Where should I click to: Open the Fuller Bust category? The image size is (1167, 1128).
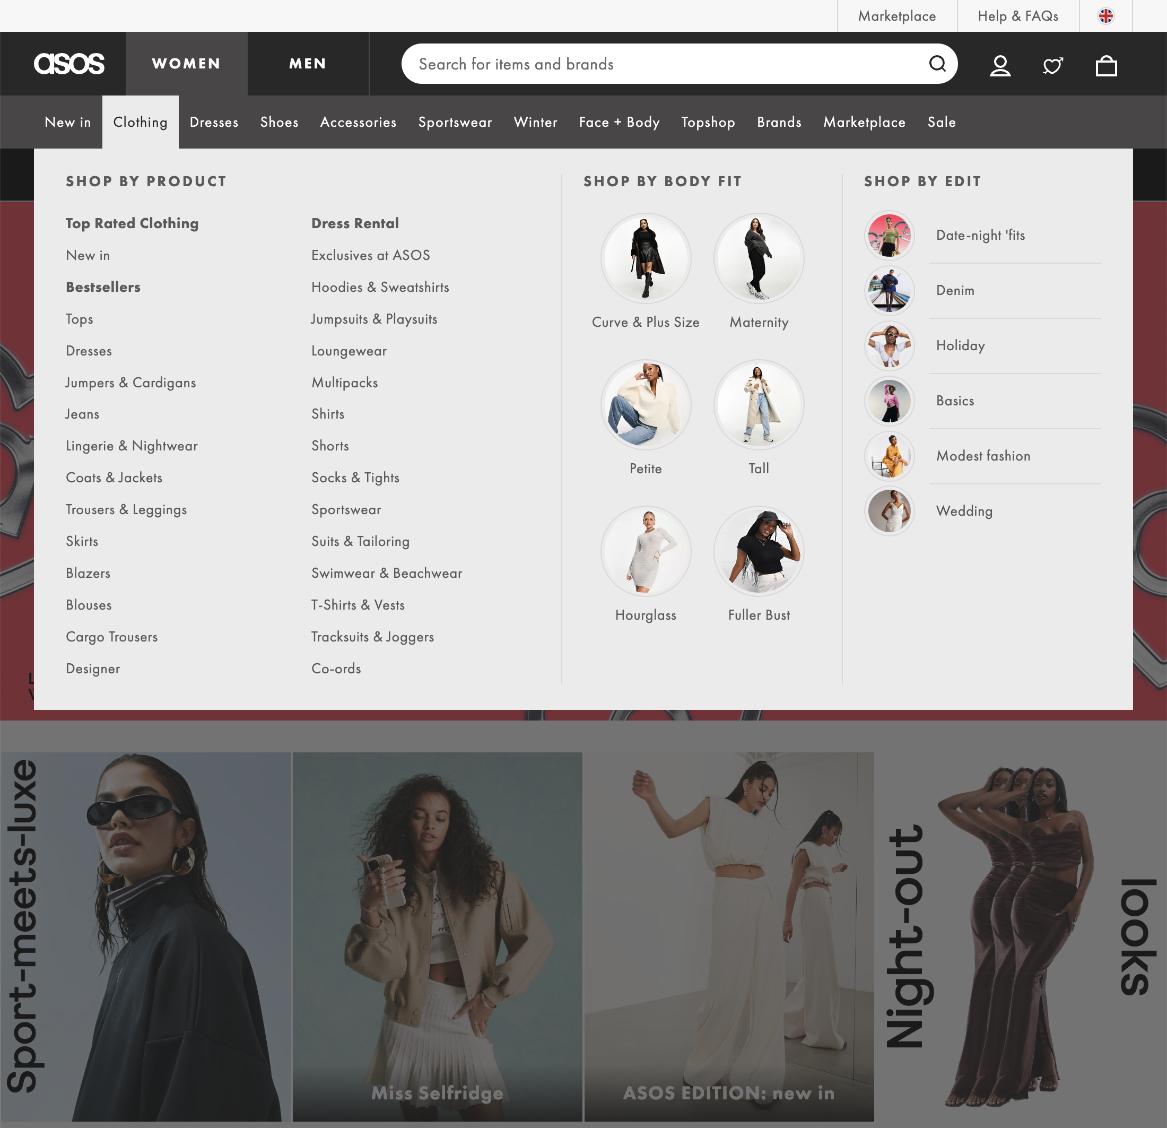[758, 551]
